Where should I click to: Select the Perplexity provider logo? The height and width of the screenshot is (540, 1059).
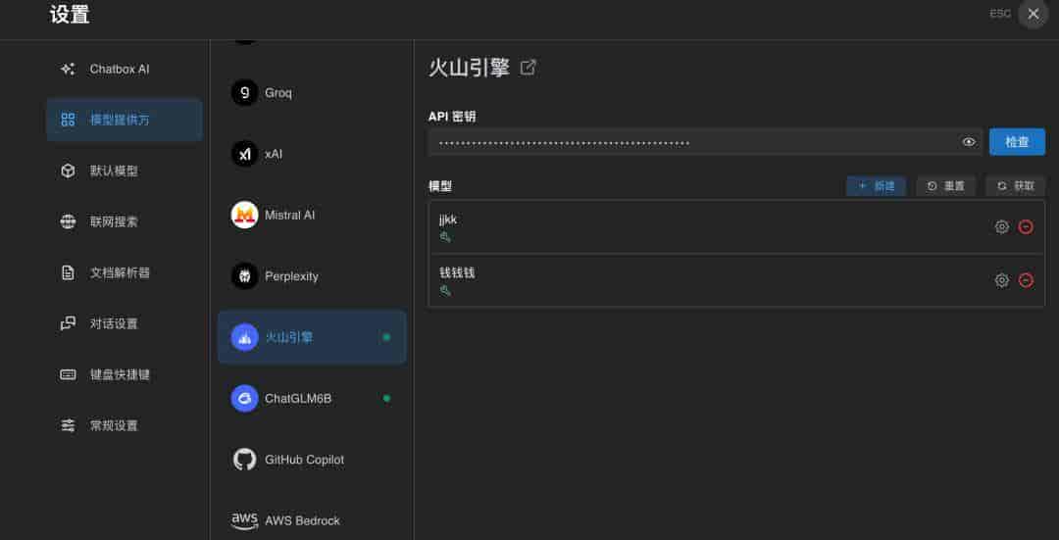244,276
